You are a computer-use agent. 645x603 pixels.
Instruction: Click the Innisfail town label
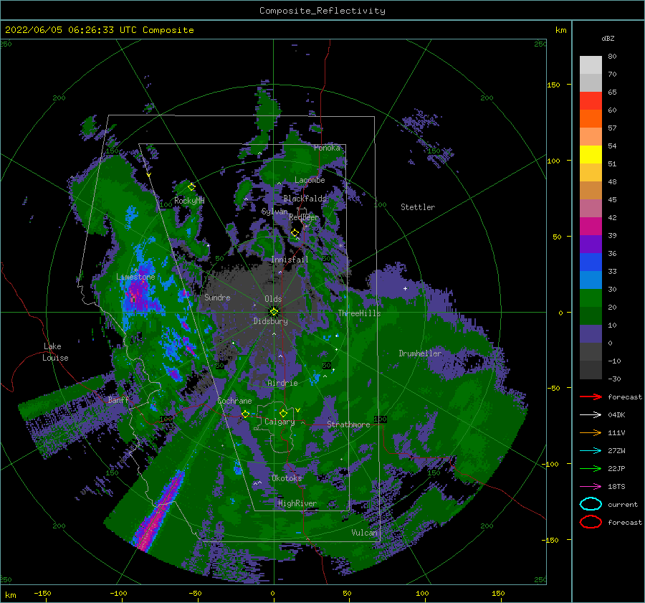(290, 260)
